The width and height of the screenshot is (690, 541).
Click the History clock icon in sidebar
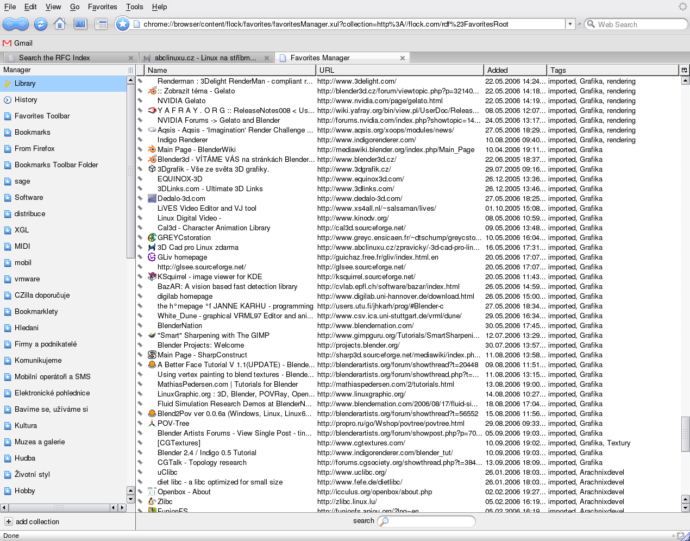pyautogui.click(x=8, y=100)
